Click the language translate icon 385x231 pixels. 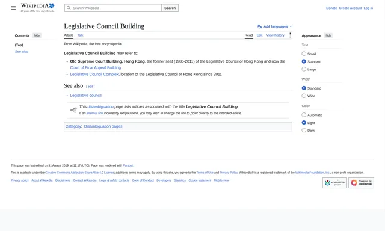[259, 26]
